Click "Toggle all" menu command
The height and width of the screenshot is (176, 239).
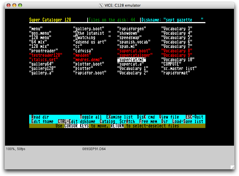click(91, 117)
